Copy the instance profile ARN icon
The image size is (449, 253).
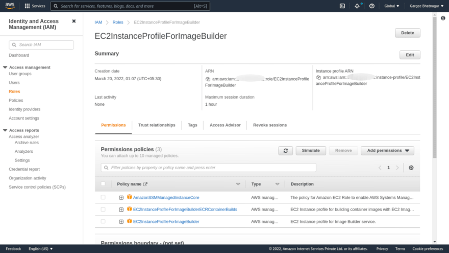click(318, 77)
